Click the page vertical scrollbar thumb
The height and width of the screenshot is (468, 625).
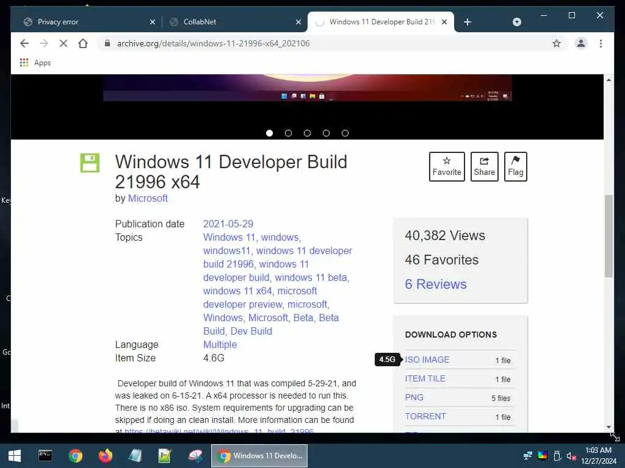[x=609, y=236]
